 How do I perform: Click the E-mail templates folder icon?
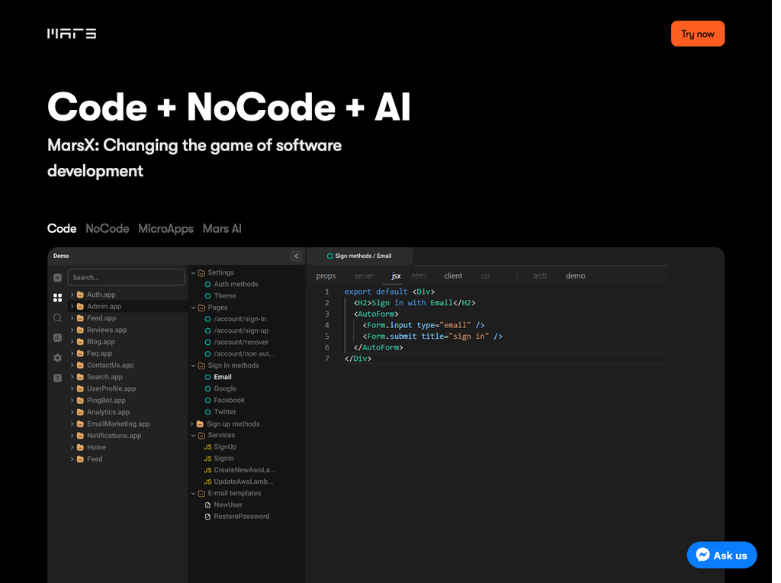201,493
